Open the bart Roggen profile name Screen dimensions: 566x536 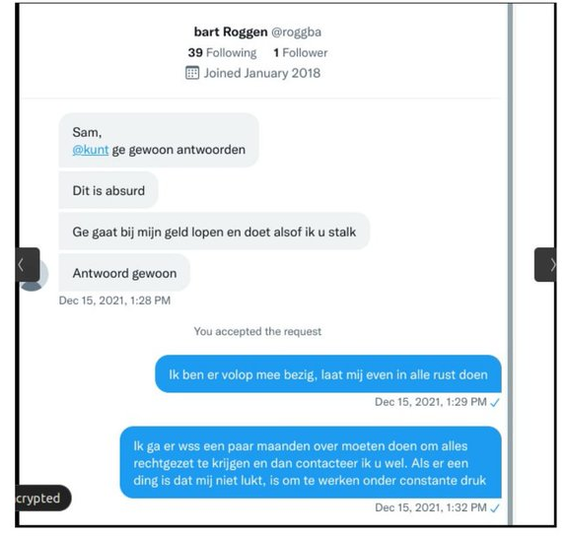click(231, 32)
